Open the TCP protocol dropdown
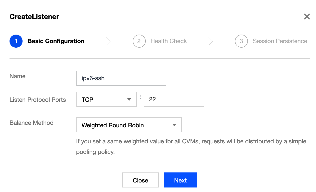 click(103, 99)
